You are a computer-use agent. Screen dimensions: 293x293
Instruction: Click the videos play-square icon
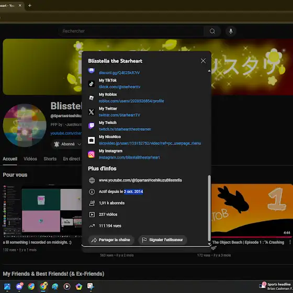(x=92, y=215)
